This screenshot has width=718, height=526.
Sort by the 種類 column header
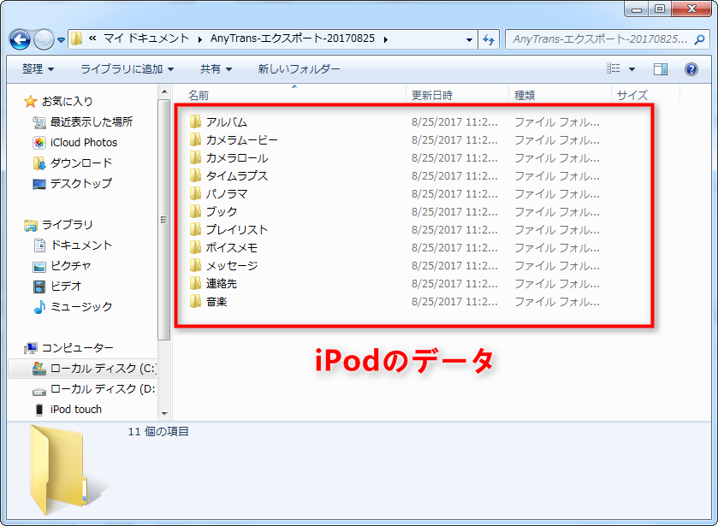(x=560, y=95)
